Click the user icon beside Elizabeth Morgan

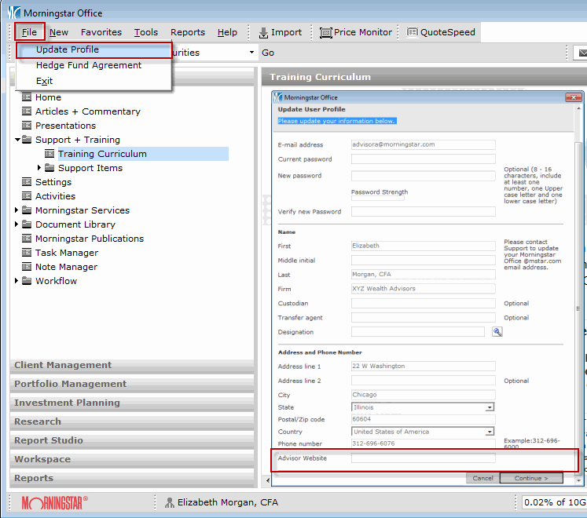170,502
